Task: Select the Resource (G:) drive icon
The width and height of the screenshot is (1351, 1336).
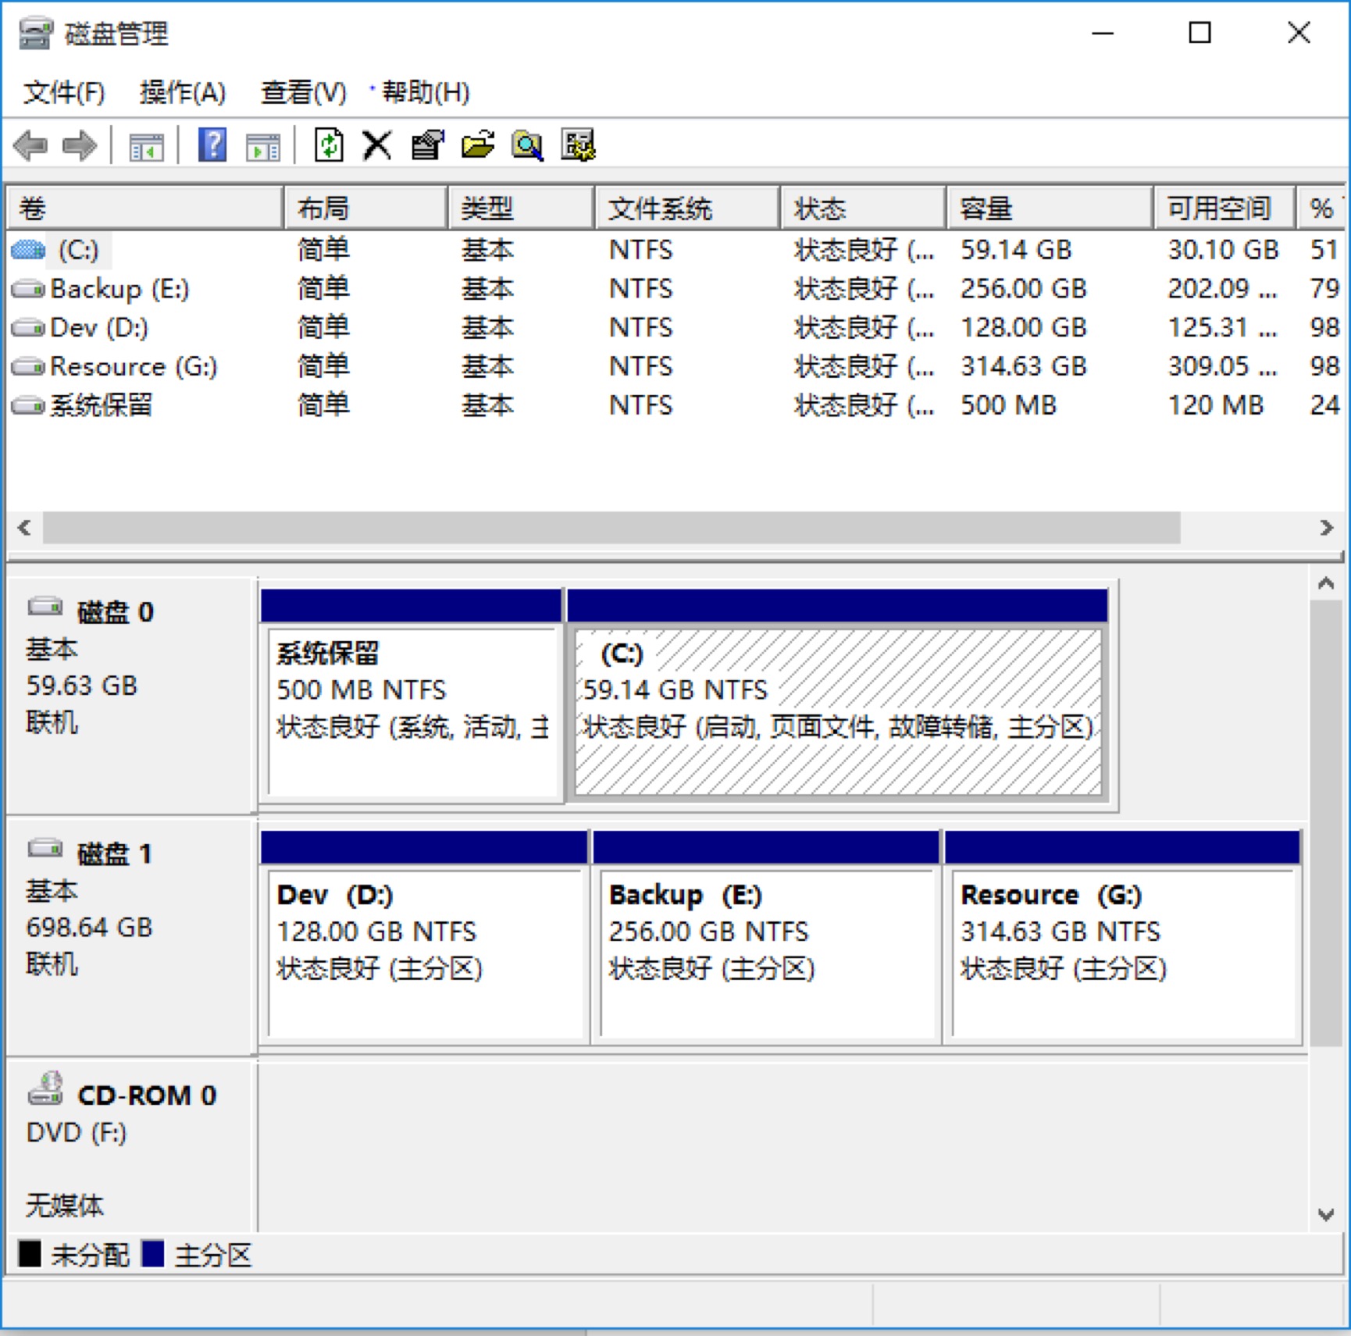Action: 28,366
